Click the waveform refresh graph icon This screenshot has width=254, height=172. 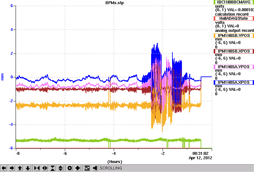coord(87,168)
